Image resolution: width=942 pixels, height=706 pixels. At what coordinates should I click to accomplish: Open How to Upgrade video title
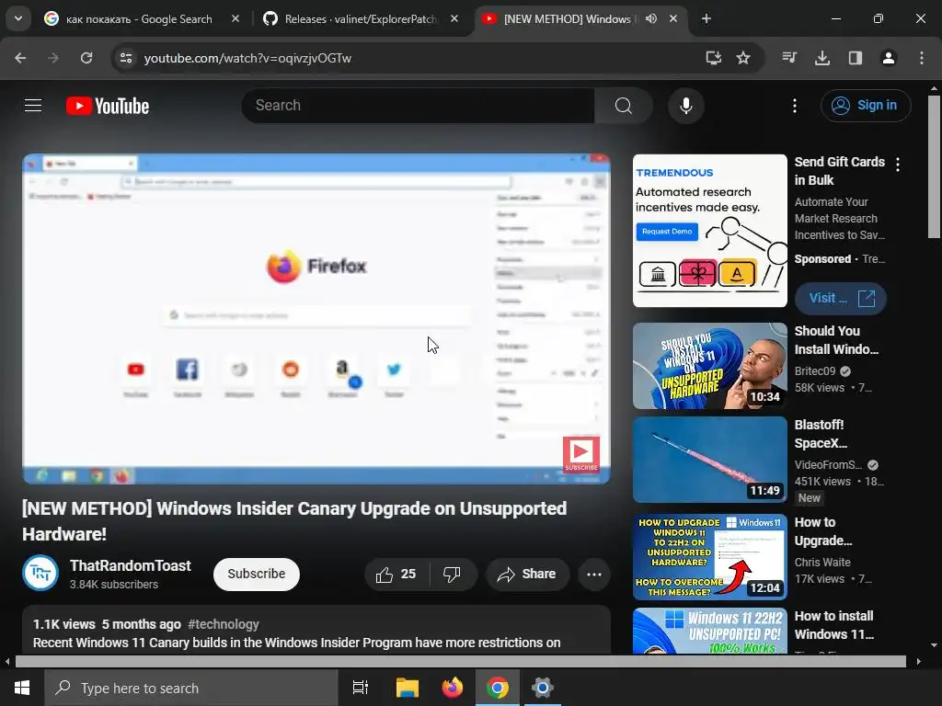pos(823,531)
